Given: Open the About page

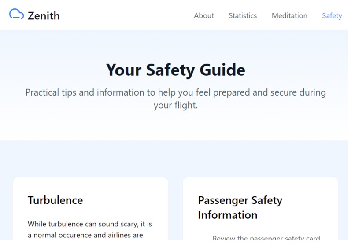Looking at the screenshot, I should (x=204, y=15).
